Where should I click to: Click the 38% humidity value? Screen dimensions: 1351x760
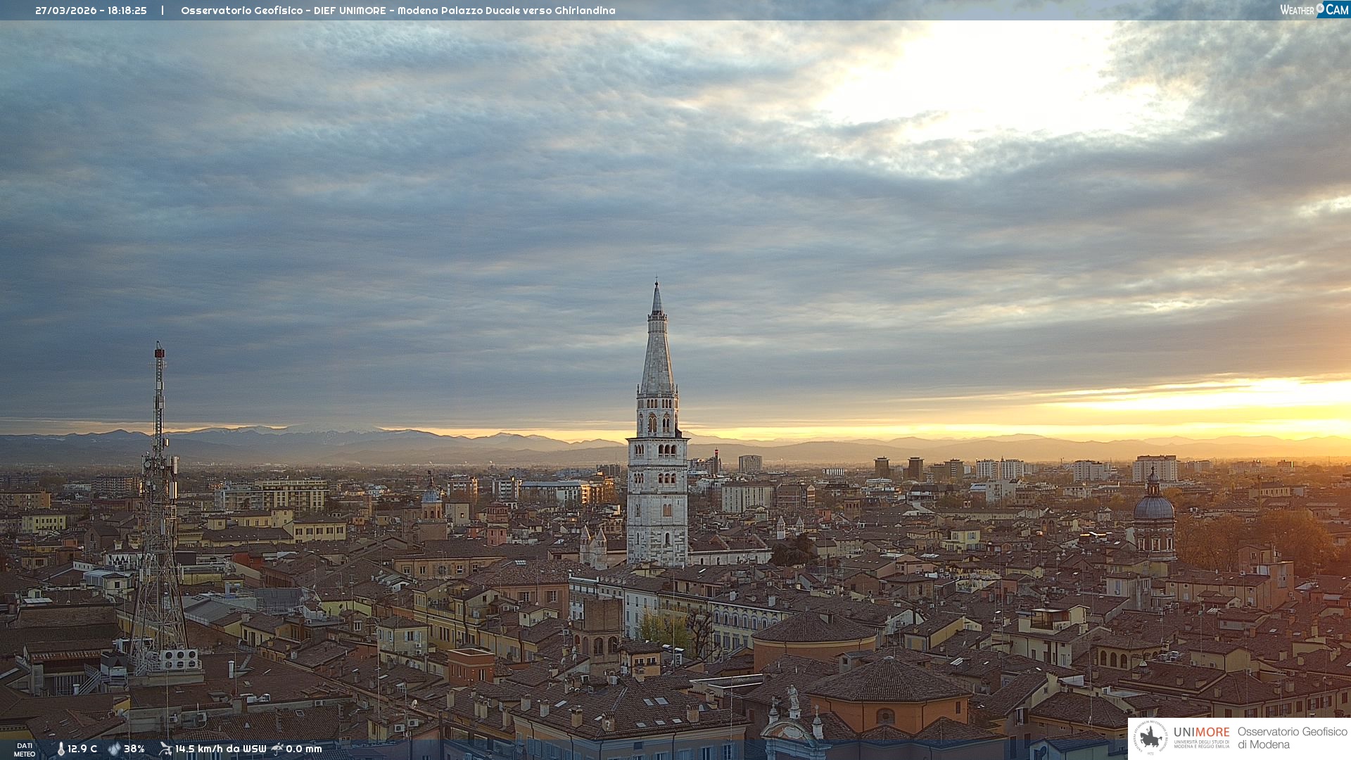[134, 749]
